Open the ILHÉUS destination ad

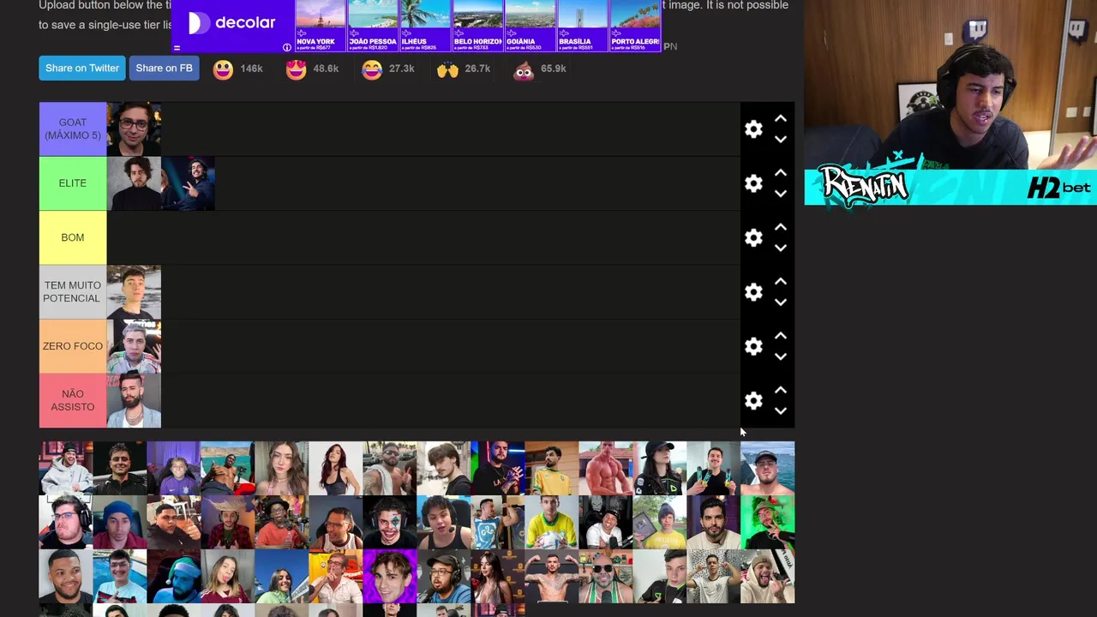coord(425,26)
